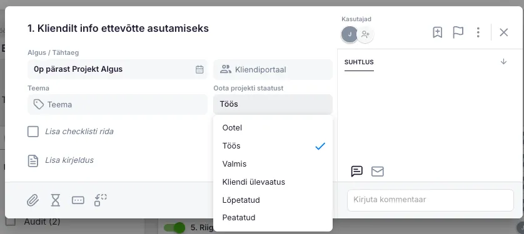This screenshot has width=524, height=234.
Task: Pick Peatatud from the dropdown
Action: (273, 218)
